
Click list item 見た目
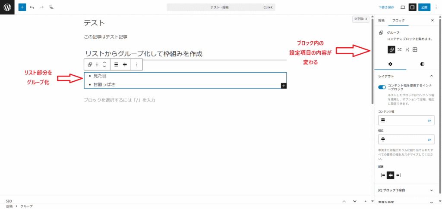[x=100, y=76]
